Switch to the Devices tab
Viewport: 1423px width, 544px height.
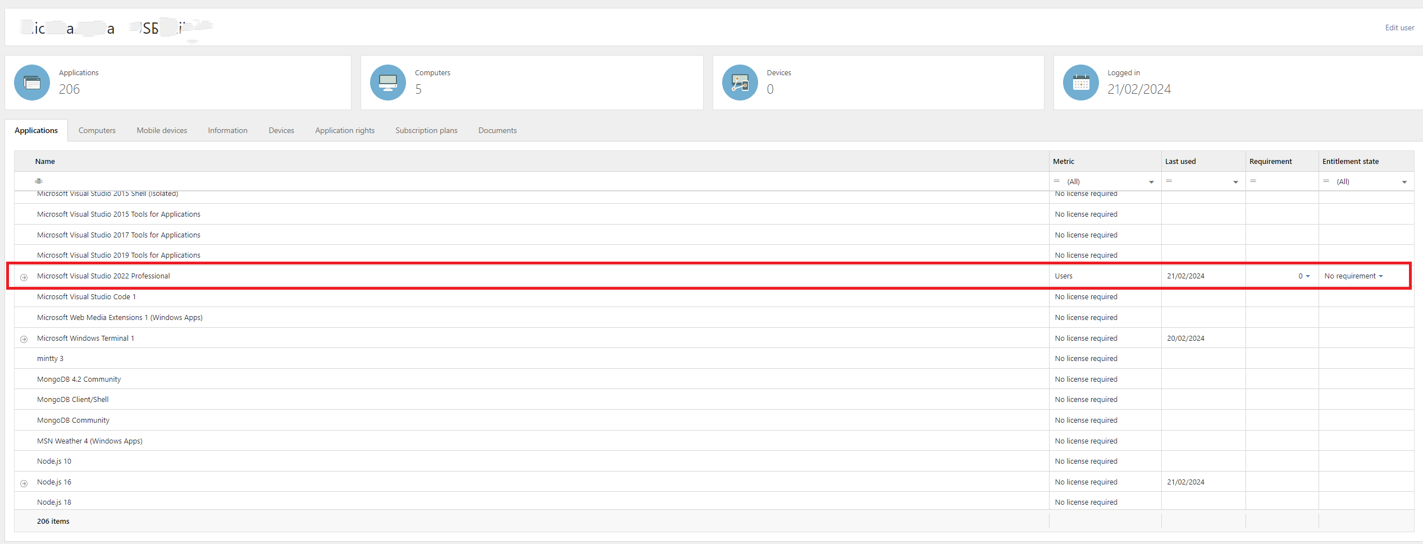(281, 130)
